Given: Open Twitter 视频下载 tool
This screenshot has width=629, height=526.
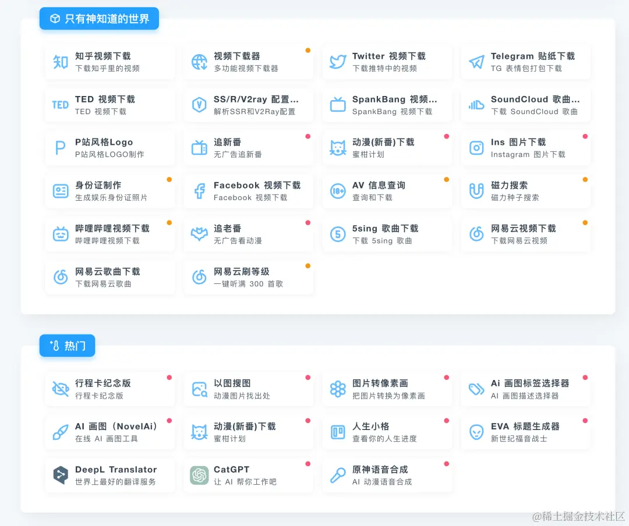Looking at the screenshot, I should pos(387,62).
